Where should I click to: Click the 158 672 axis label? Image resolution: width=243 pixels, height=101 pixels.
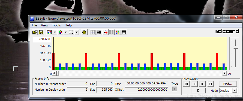(45, 60)
